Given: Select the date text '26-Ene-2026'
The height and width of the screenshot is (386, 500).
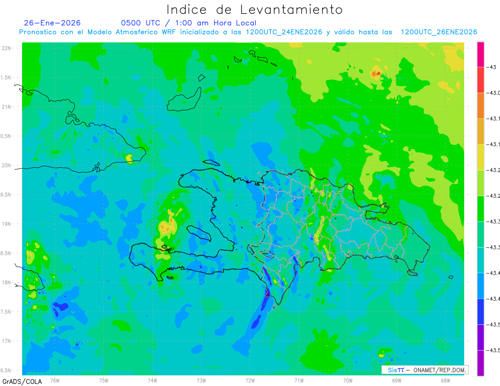Looking at the screenshot, I should pos(52,23).
